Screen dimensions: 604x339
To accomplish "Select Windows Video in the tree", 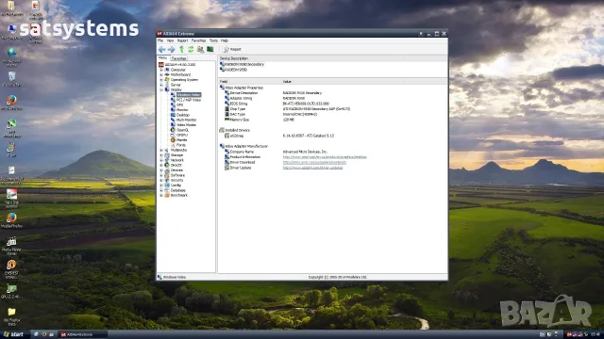I will point(189,95).
